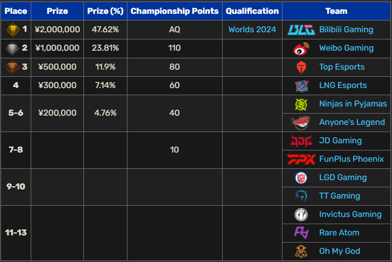The image size is (392, 262).
Task: Click the Anyone's Legend logo
Action: [x=301, y=123]
